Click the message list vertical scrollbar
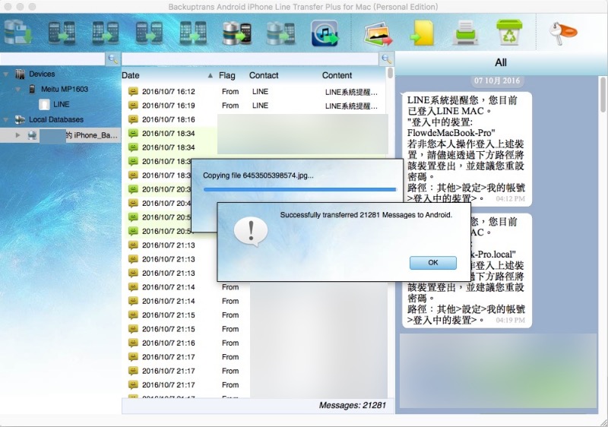The height and width of the screenshot is (427, 608). [x=390, y=73]
